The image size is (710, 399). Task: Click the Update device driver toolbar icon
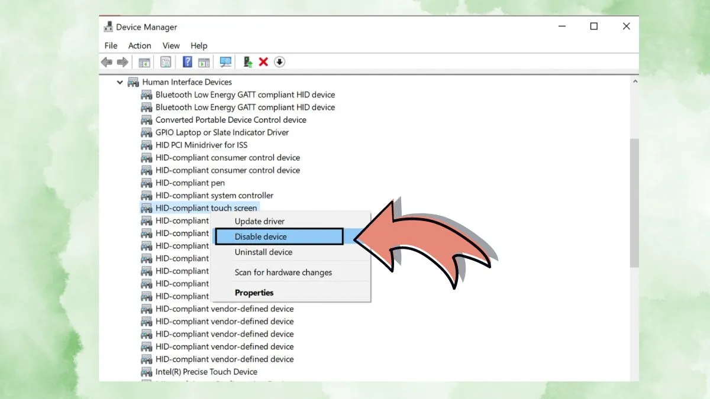click(248, 62)
